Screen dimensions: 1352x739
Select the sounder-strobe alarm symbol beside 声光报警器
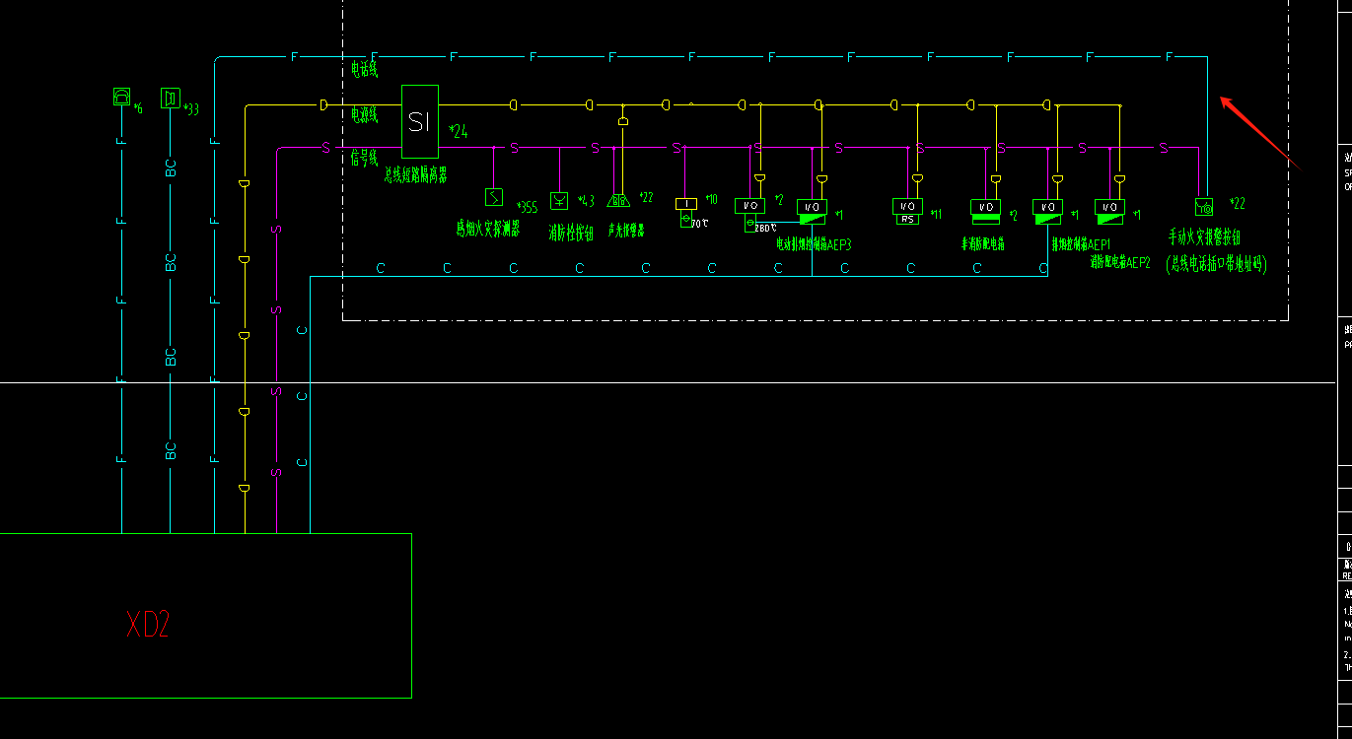[x=618, y=201]
